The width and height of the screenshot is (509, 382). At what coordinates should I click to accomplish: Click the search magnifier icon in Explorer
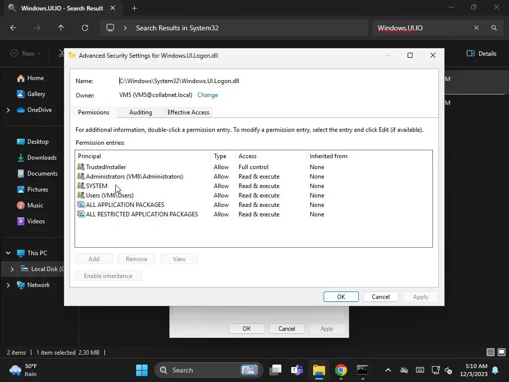pos(494,28)
